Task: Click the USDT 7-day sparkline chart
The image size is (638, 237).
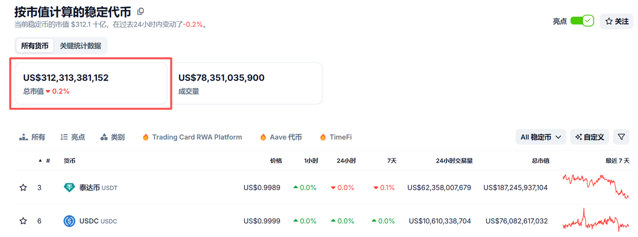Action: click(x=596, y=186)
